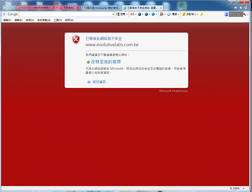Close the 已報告的不安全網站 tab
The height and width of the screenshot is (192, 252).
(161, 8)
